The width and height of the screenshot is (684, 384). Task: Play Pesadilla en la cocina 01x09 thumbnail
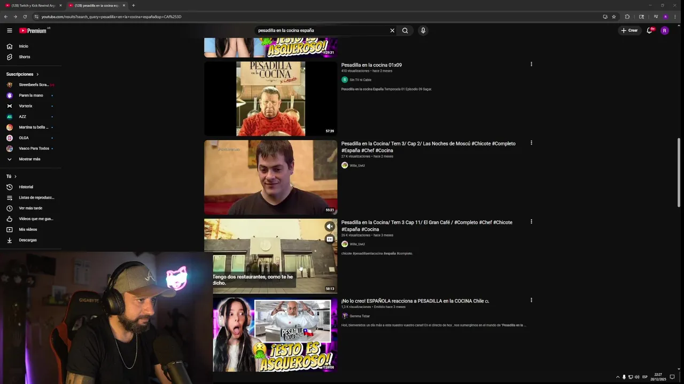(270, 99)
